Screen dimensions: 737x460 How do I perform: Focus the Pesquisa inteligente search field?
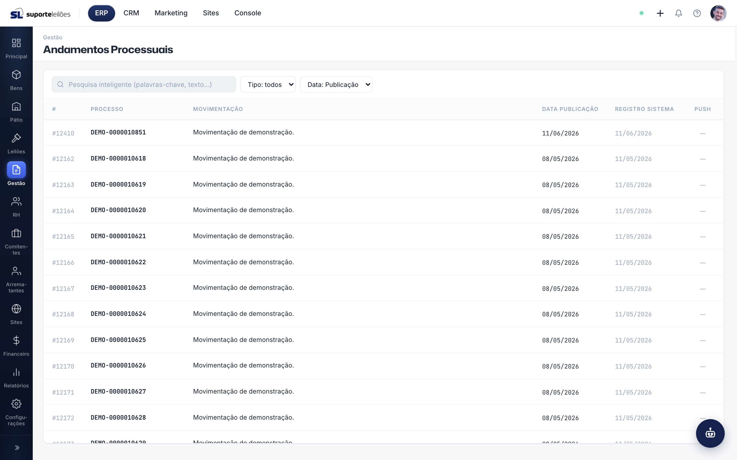click(x=144, y=84)
